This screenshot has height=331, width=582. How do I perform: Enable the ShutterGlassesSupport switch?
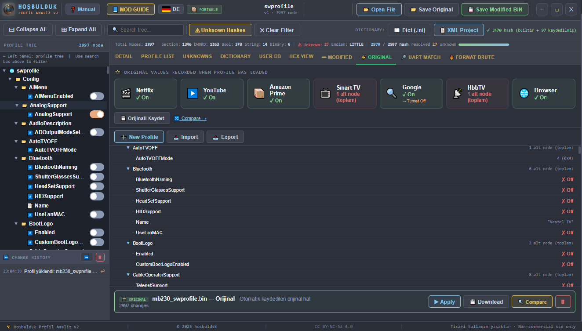[x=97, y=177]
